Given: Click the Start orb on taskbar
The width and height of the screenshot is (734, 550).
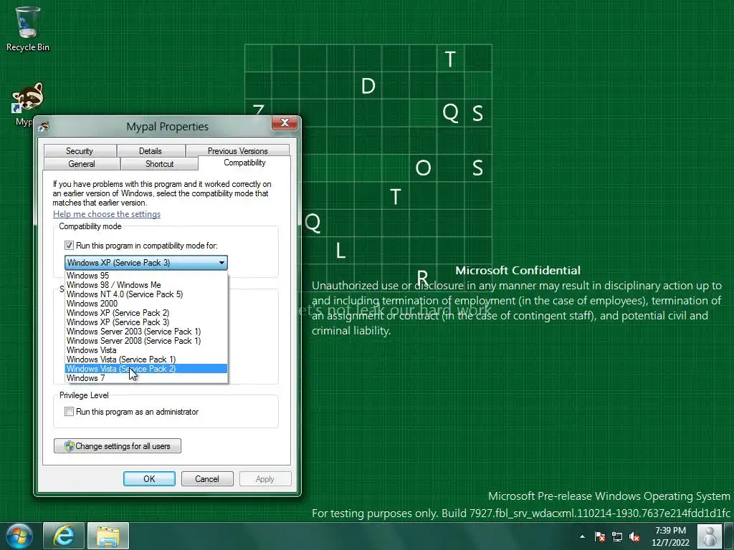Looking at the screenshot, I should 19,536.
